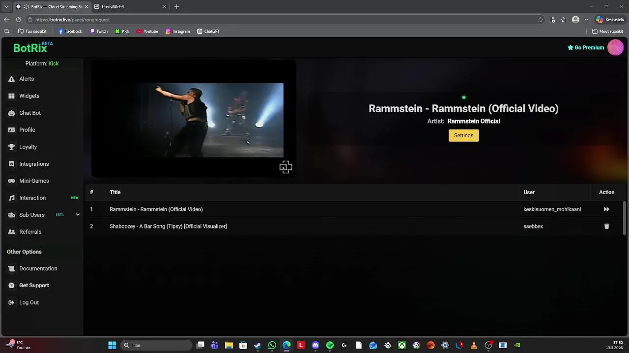Click the URL address bar
This screenshot has width=629, height=353.
pyautogui.click(x=285, y=20)
